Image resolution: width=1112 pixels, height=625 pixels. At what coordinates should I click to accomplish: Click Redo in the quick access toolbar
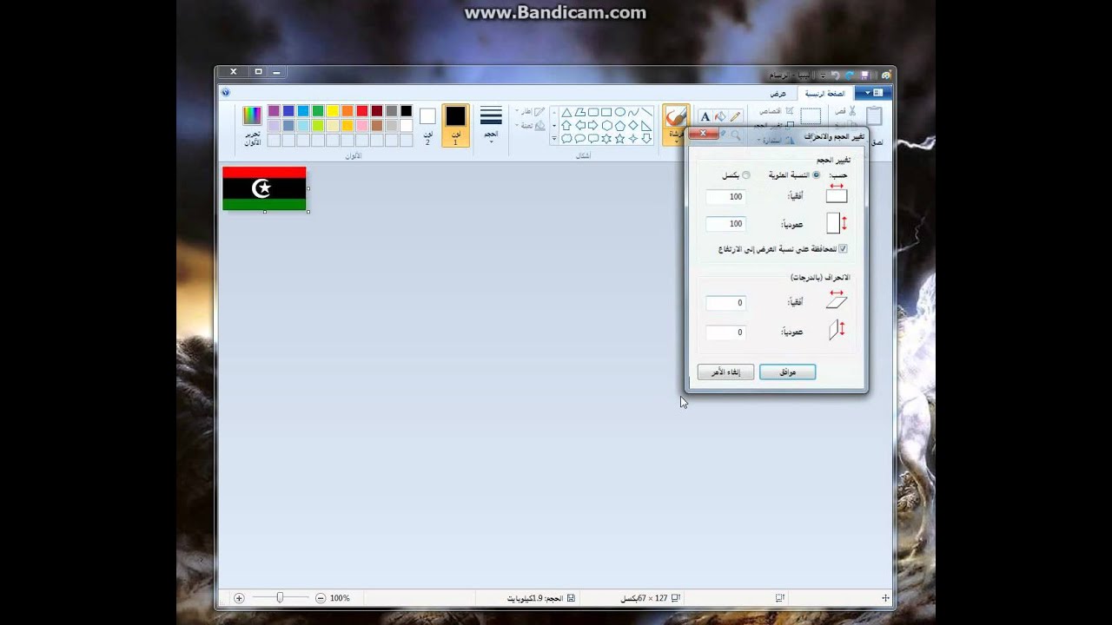[x=835, y=76]
